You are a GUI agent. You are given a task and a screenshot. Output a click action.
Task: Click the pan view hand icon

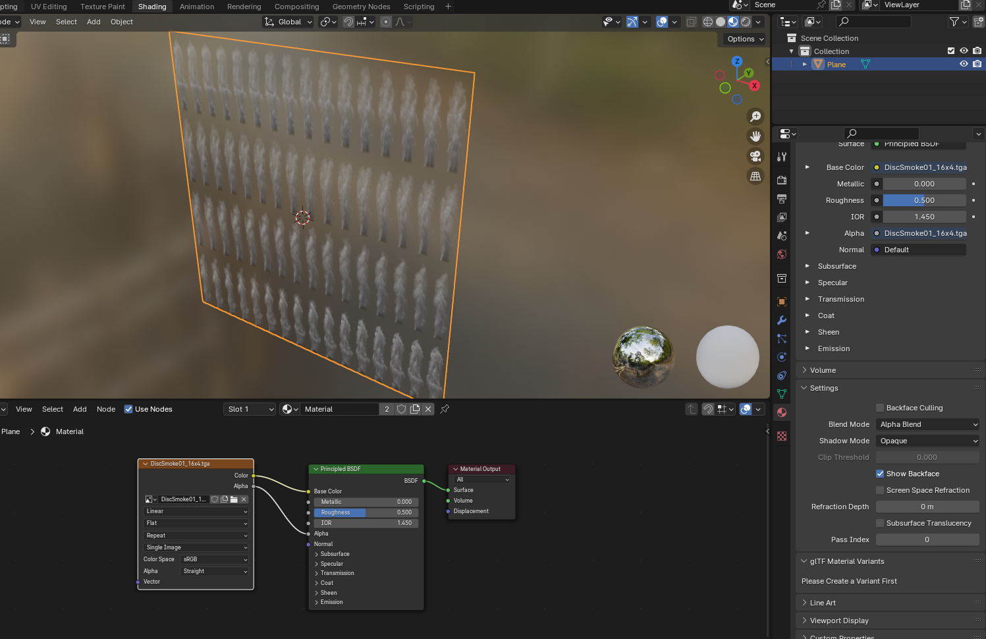[x=755, y=136]
